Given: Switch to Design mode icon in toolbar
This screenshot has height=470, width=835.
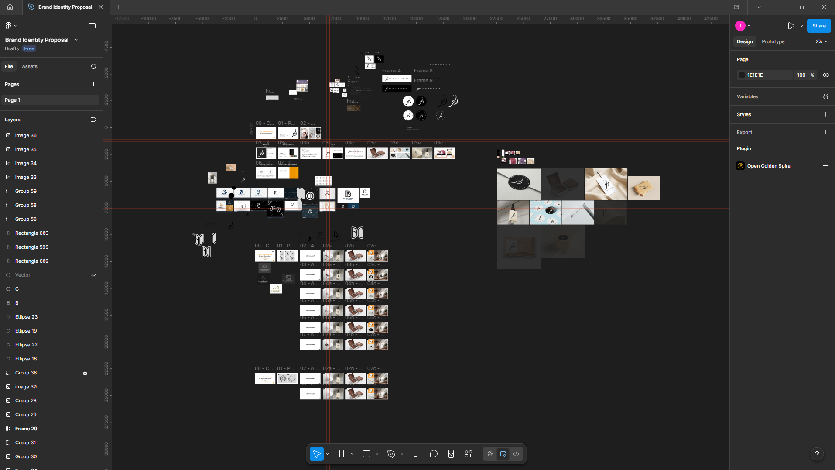Looking at the screenshot, I should (503, 454).
